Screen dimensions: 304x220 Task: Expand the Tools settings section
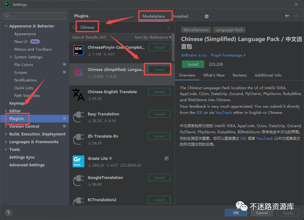pyautogui.click(x=6, y=150)
